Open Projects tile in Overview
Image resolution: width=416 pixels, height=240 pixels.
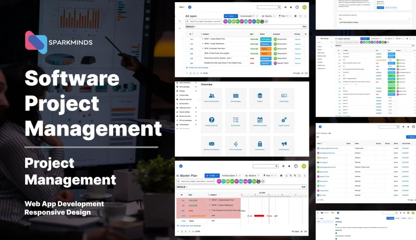click(x=260, y=98)
